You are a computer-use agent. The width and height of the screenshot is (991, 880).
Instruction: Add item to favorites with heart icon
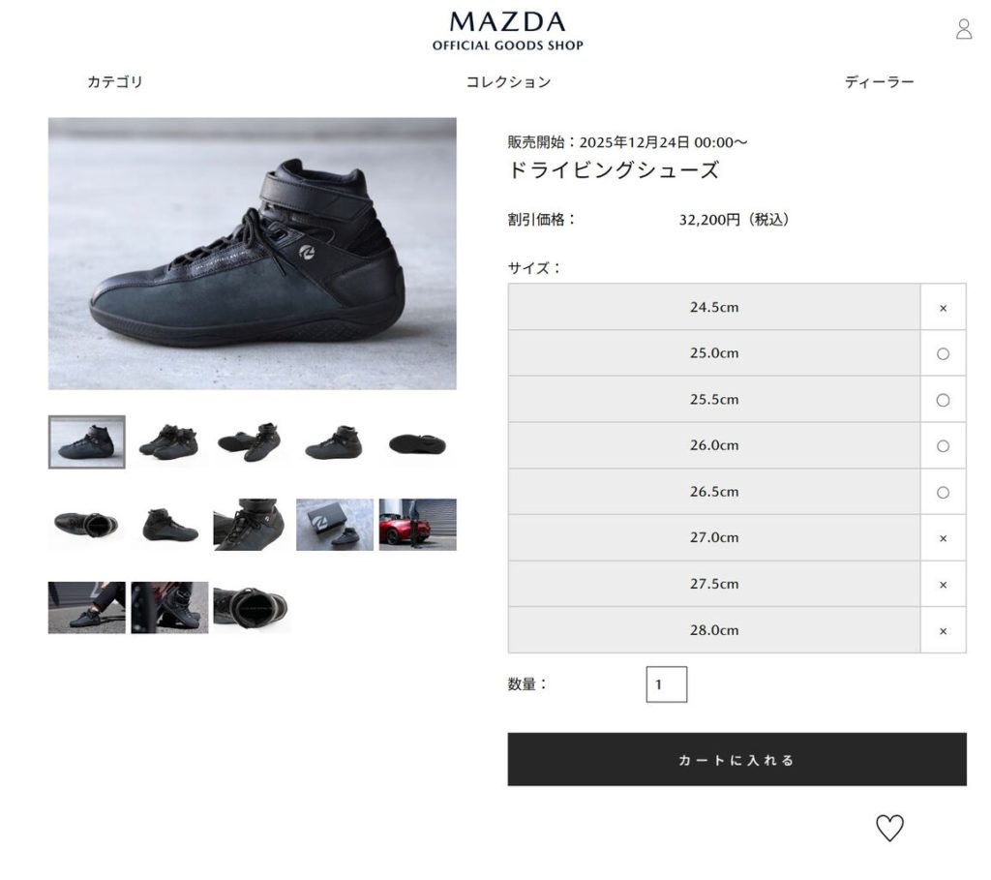[889, 828]
